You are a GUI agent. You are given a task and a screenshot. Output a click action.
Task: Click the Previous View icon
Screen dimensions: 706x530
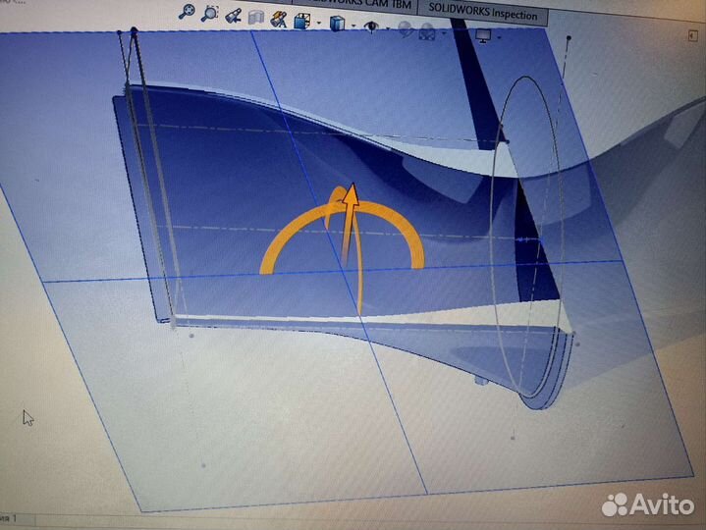(x=233, y=15)
